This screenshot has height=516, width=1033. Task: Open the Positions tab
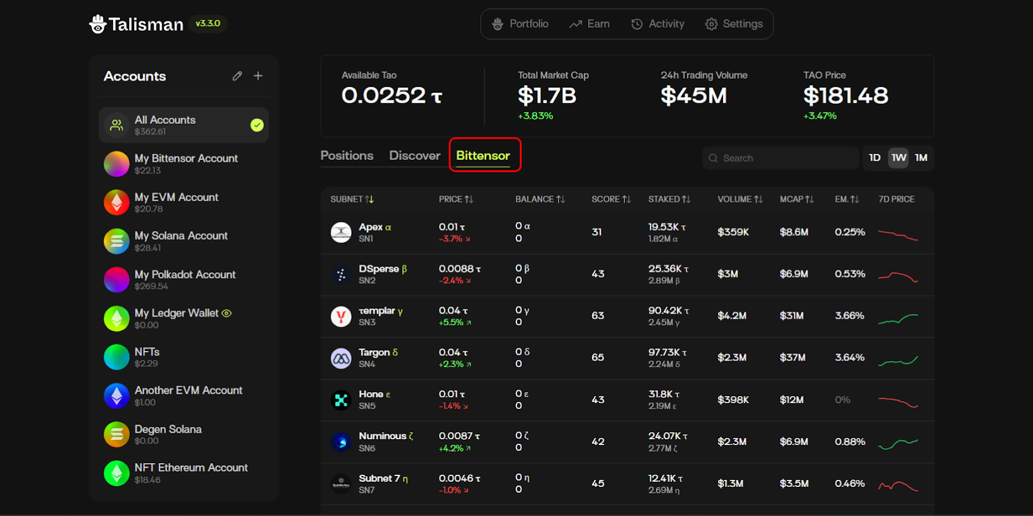347,156
